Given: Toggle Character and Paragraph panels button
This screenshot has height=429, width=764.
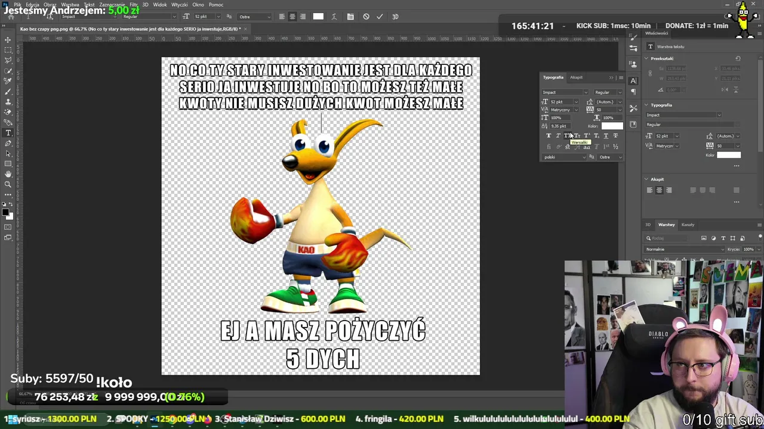Looking at the screenshot, I should click(x=350, y=17).
